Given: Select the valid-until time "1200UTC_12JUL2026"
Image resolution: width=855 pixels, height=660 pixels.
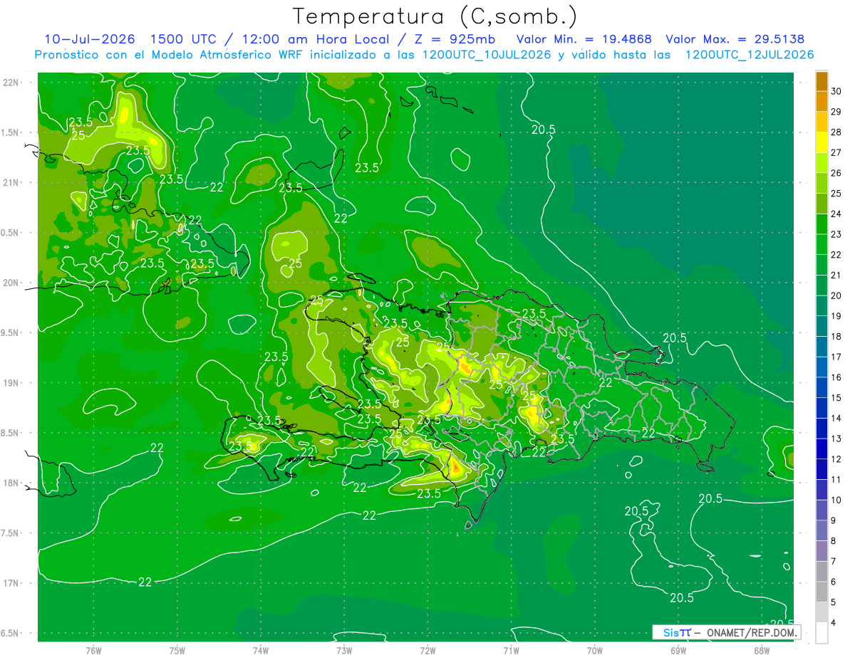Looking at the screenshot, I should [750, 55].
